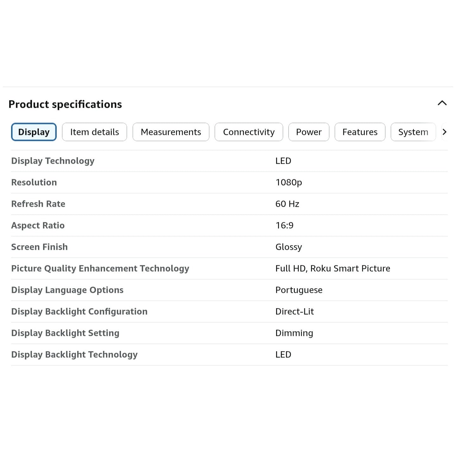Viewport: 456px width, 456px height.
Task: Select the Glossy screen finish value
Action: [x=288, y=247]
